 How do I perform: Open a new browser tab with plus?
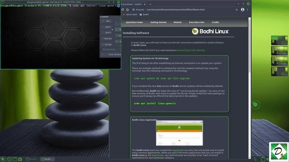pyautogui.click(x=150, y=4)
